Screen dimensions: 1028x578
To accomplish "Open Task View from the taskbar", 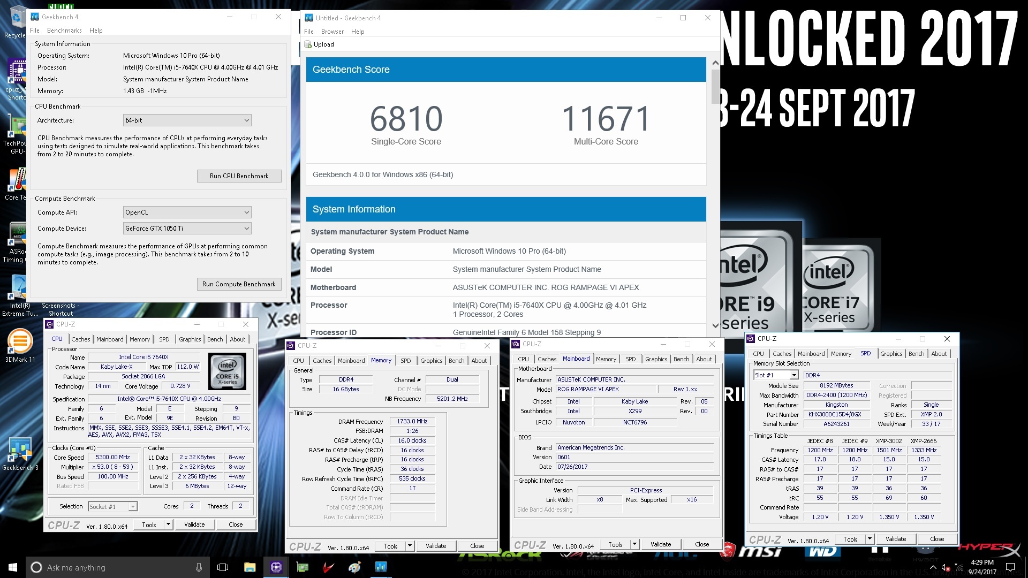I will coord(223,567).
